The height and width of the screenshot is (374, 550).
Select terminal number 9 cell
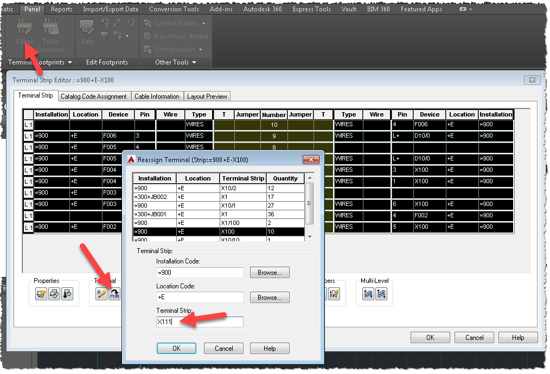(274, 136)
